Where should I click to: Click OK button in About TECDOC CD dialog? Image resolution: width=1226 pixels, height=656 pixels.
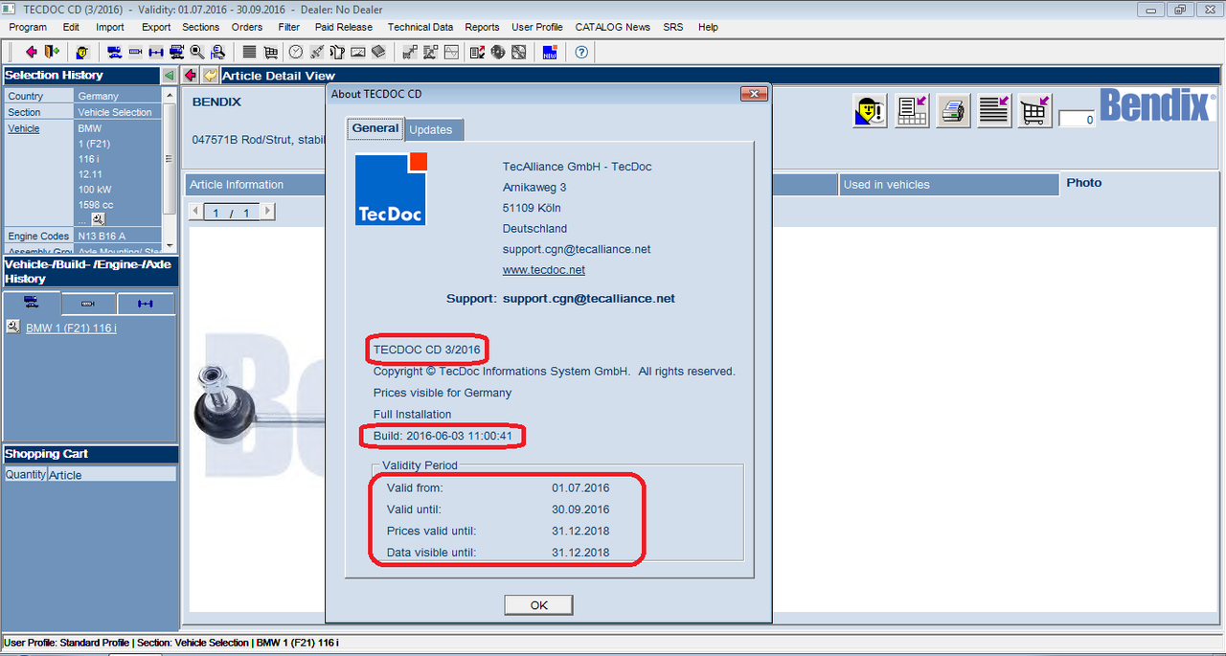pyautogui.click(x=538, y=605)
